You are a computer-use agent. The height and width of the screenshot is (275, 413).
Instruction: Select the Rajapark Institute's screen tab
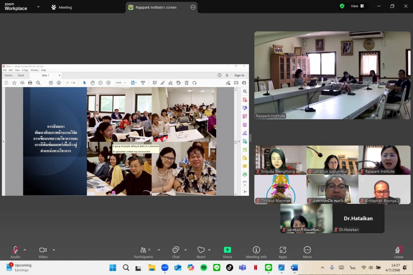156,7
